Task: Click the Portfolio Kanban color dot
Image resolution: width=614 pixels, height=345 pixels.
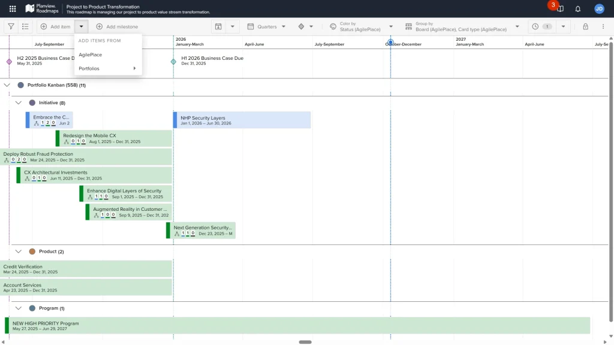Action: (x=21, y=85)
